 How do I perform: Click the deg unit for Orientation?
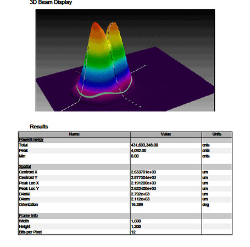(x=205, y=205)
